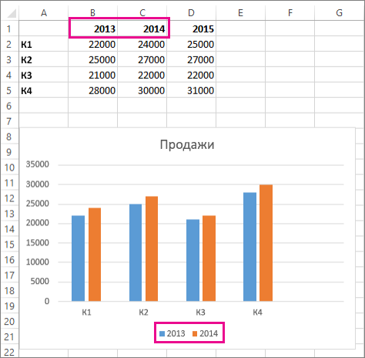Select row 6 header
This screenshot has height=358, width=365.
[9, 106]
